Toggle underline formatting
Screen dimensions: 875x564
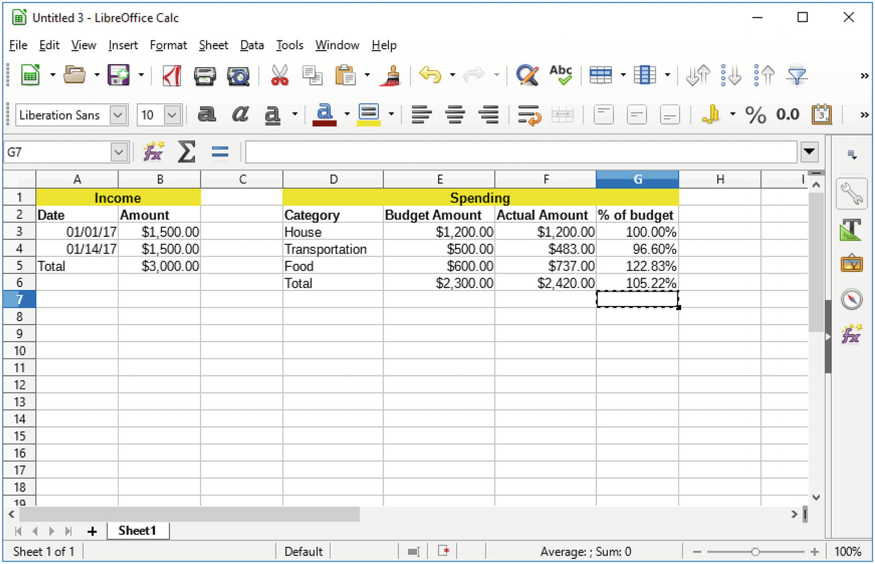273,115
